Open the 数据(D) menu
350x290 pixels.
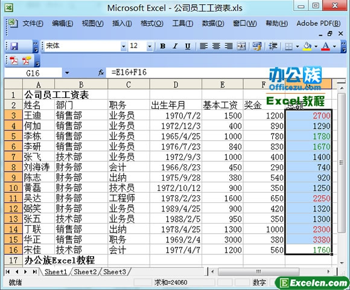tap(213, 23)
